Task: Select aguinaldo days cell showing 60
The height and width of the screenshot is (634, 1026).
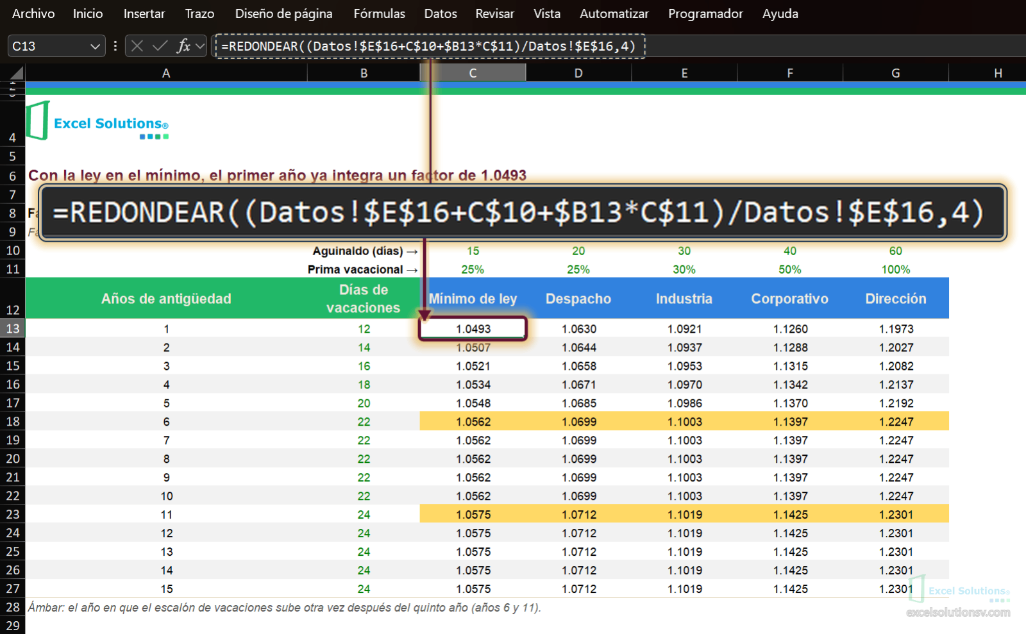Action: pyautogui.click(x=896, y=251)
